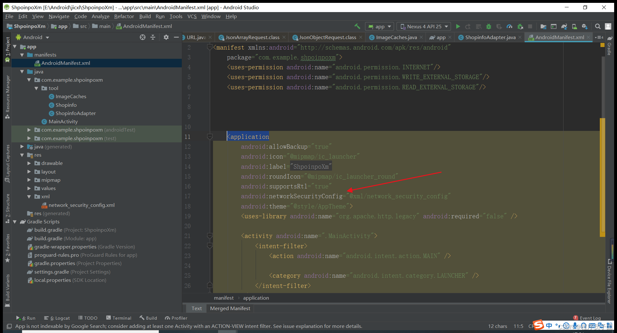Click the Search Everywhere magnifier icon
The height and width of the screenshot is (333, 617).
point(598,27)
